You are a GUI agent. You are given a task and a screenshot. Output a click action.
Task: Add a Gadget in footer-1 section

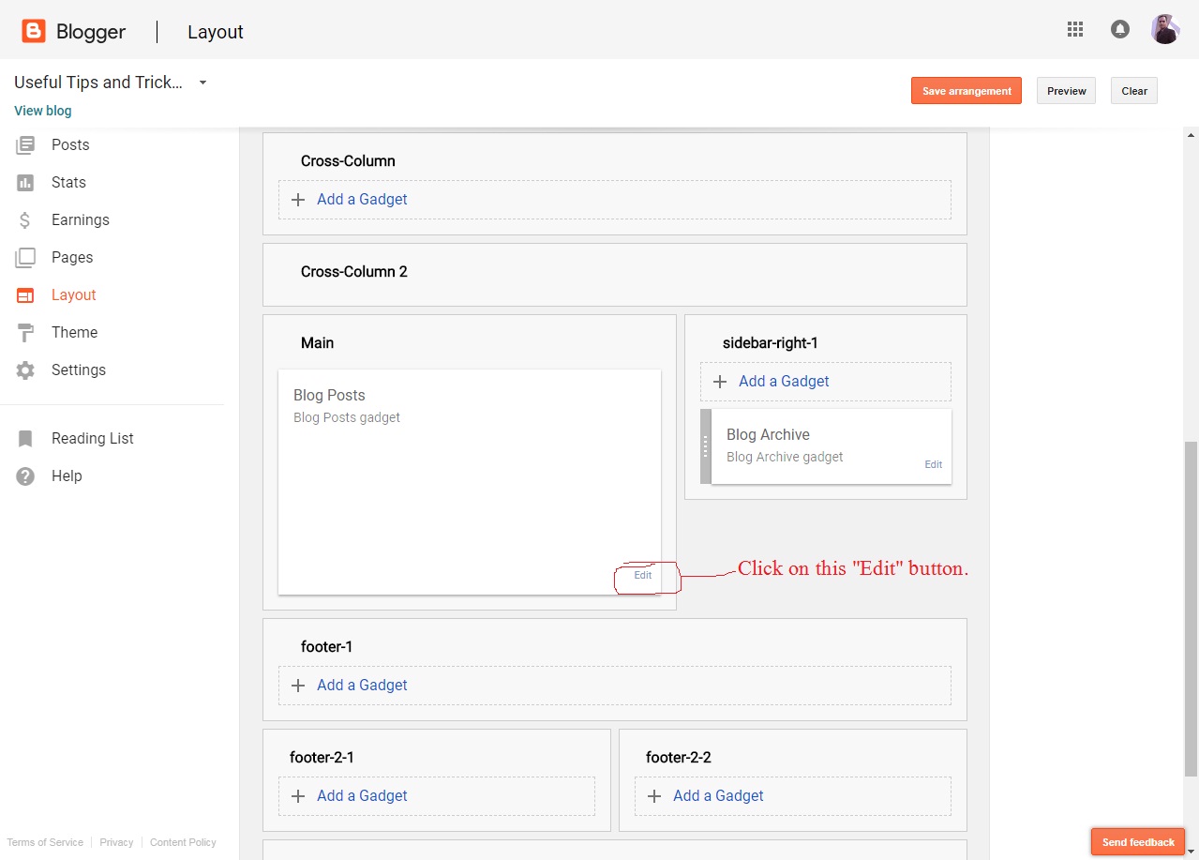pos(362,685)
